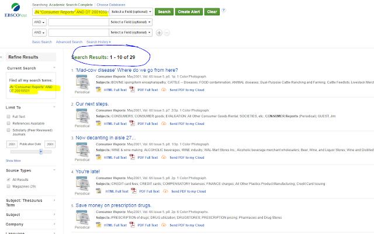The image size is (374, 234).
Task: Click the Create Alert button
Action: pos(189,12)
